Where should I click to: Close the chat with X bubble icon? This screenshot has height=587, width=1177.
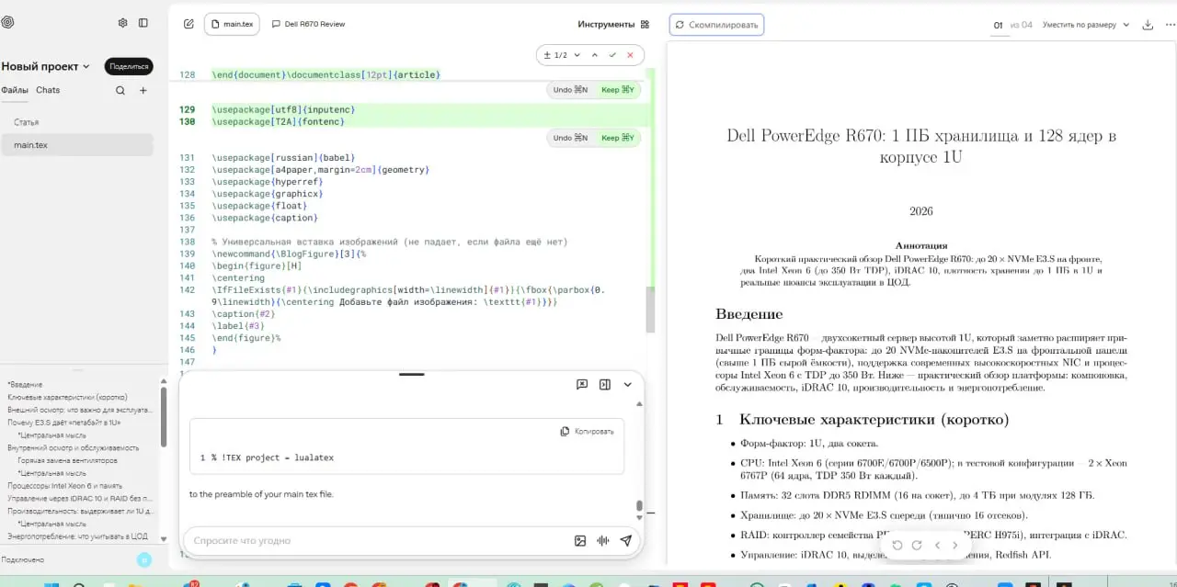582,384
